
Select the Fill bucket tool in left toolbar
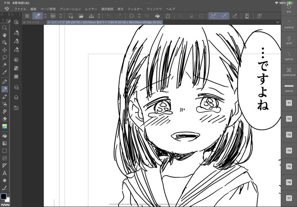pyautogui.click(x=4, y=136)
